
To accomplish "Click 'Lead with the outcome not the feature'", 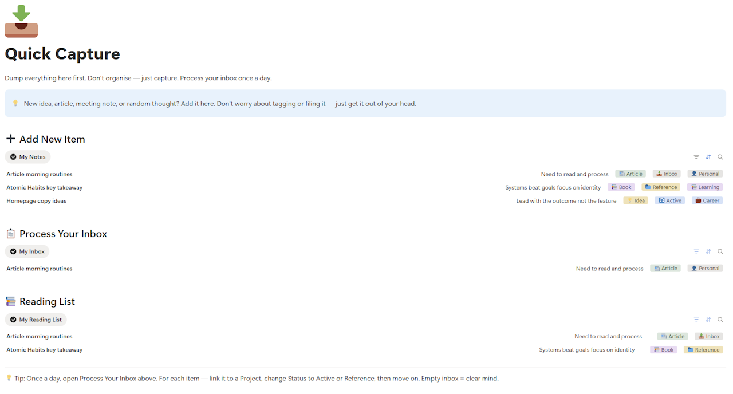I will click(x=566, y=201).
